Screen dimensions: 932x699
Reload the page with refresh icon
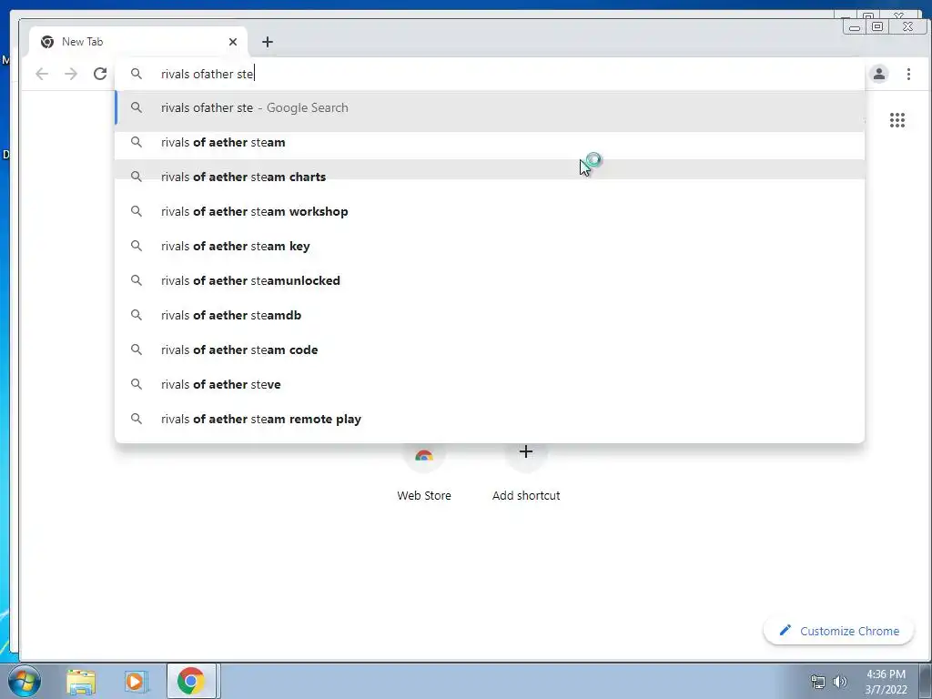(100, 74)
